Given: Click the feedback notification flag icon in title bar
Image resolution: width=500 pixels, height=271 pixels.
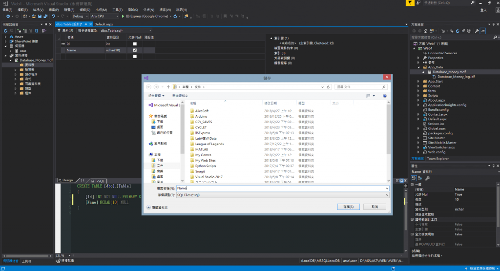Looking at the screenshot, I should [x=410, y=3].
